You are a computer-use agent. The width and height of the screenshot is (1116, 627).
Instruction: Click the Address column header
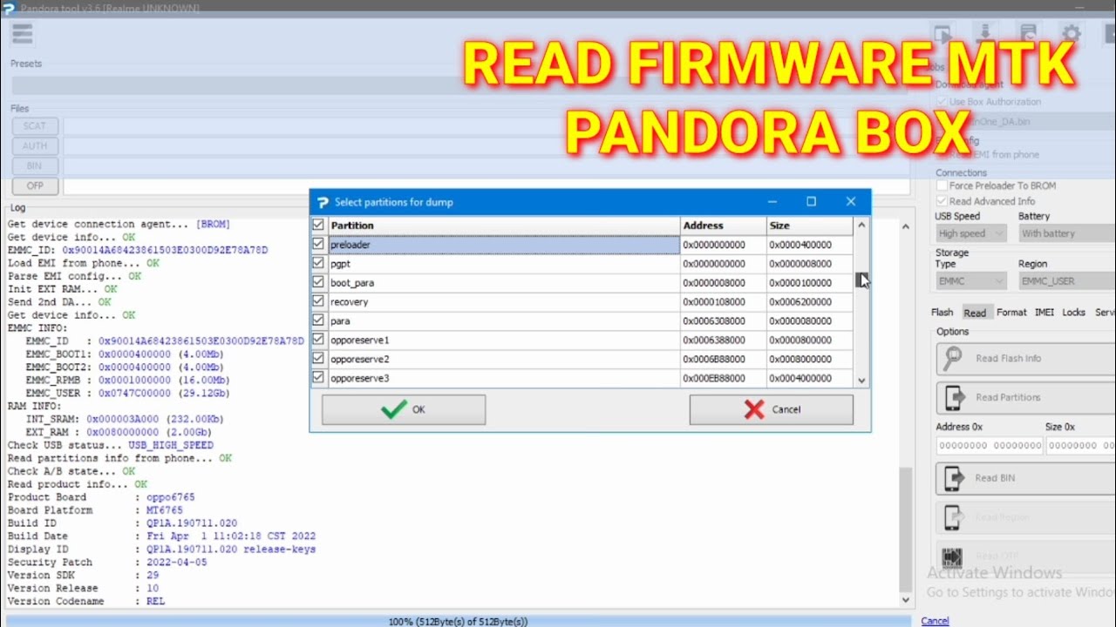[723, 226]
